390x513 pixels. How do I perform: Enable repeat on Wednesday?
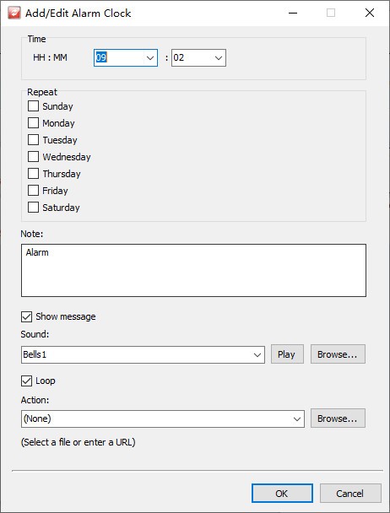(33, 157)
